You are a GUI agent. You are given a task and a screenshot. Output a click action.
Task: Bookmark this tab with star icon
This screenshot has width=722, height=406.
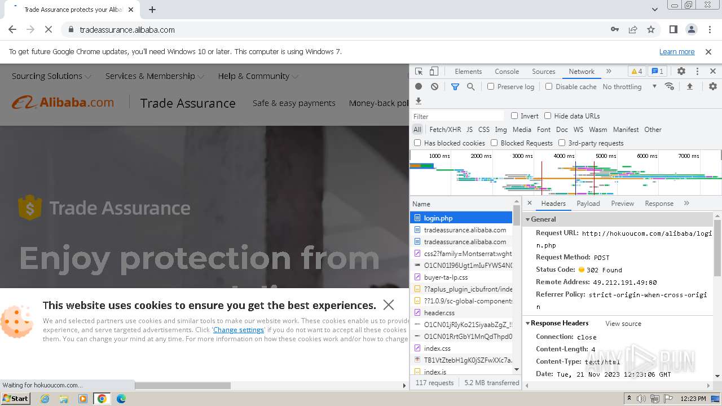651,29
